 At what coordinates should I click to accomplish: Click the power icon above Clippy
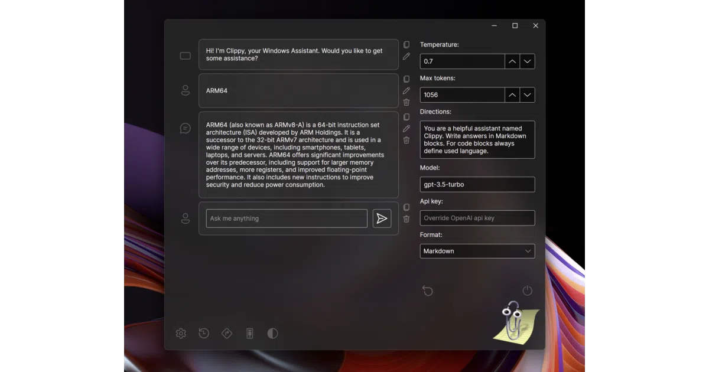[528, 291]
